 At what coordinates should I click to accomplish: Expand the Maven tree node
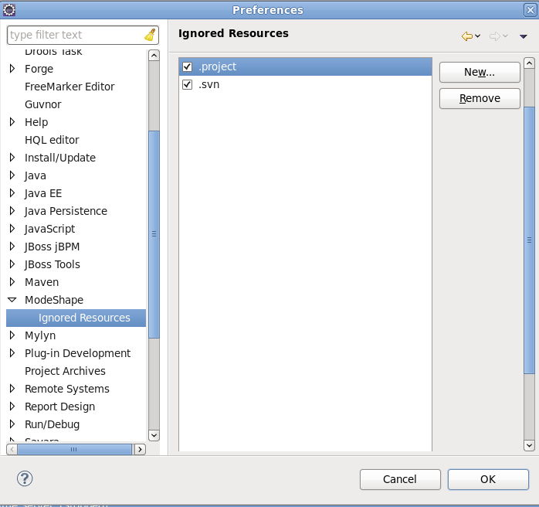point(12,281)
